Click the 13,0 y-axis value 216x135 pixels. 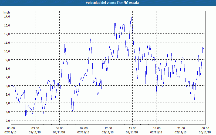point(7,25)
